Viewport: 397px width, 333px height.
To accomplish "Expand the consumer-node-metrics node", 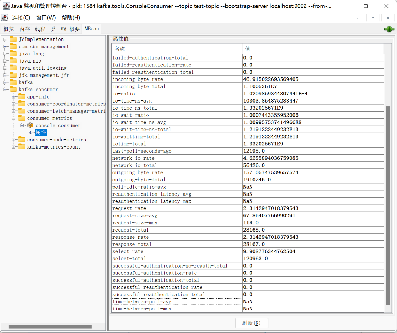I will (x=13, y=140).
